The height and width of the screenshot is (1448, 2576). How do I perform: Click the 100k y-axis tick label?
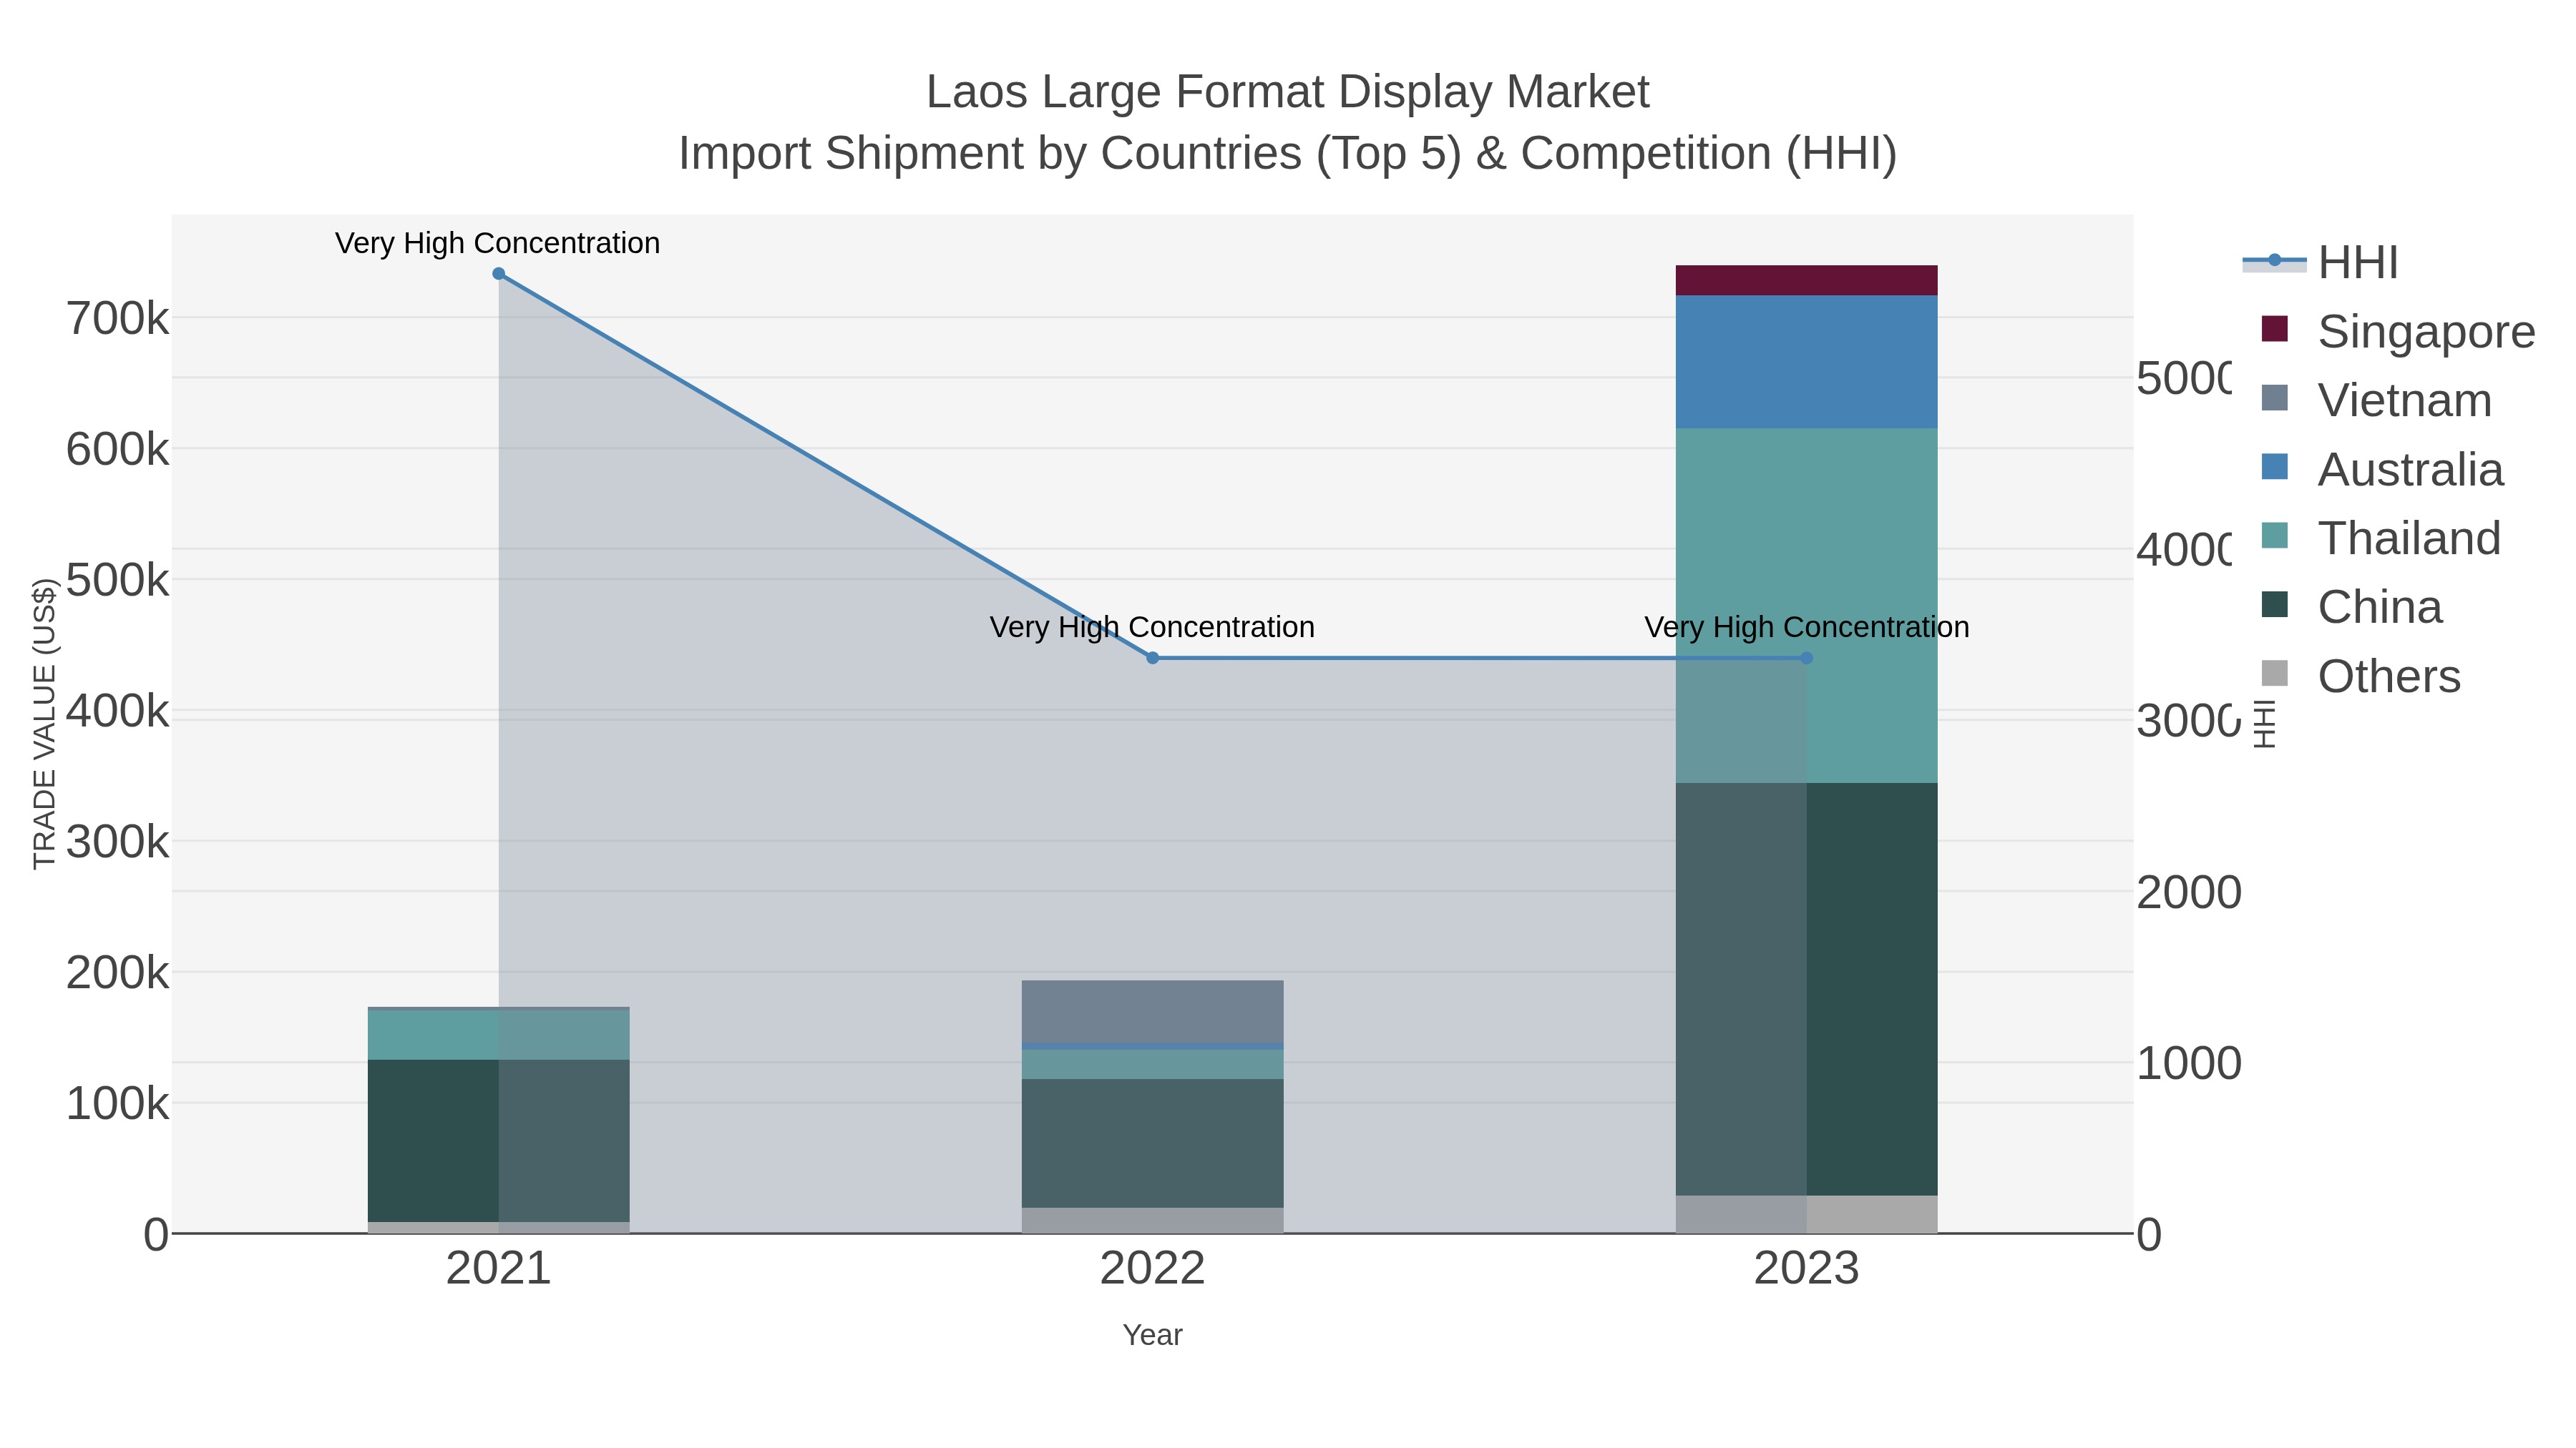pyautogui.click(x=118, y=1104)
